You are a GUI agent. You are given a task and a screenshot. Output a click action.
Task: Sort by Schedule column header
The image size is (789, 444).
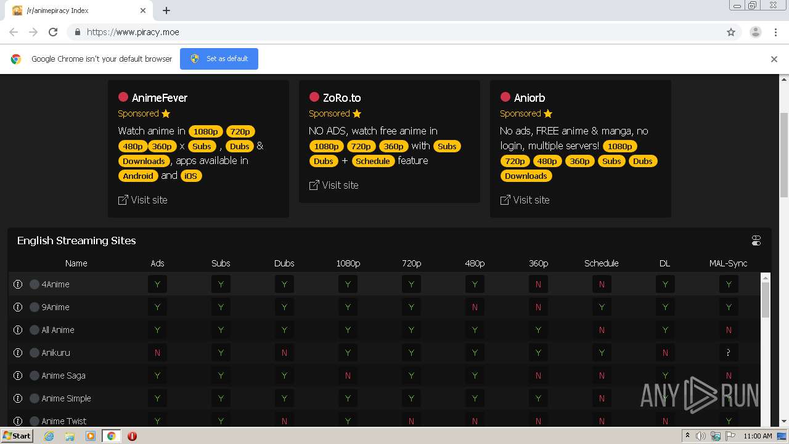[602, 263]
